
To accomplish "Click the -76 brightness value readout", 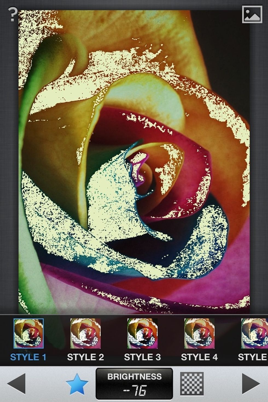I will point(135,391).
